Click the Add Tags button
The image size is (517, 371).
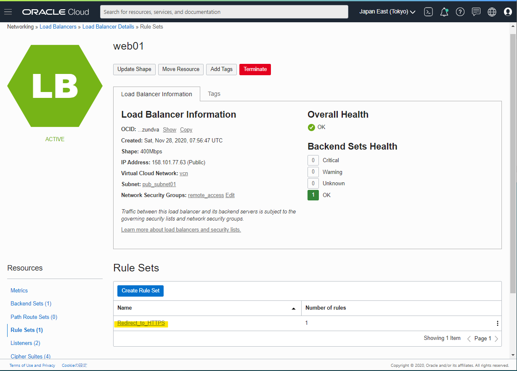221,69
